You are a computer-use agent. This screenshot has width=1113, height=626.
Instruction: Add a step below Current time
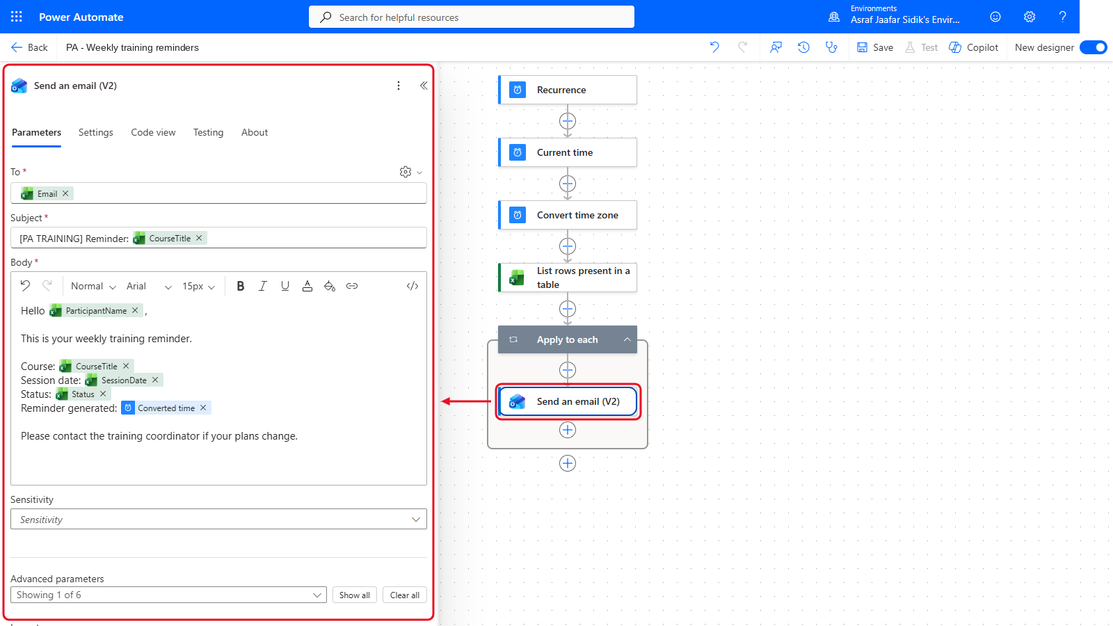pyautogui.click(x=568, y=184)
